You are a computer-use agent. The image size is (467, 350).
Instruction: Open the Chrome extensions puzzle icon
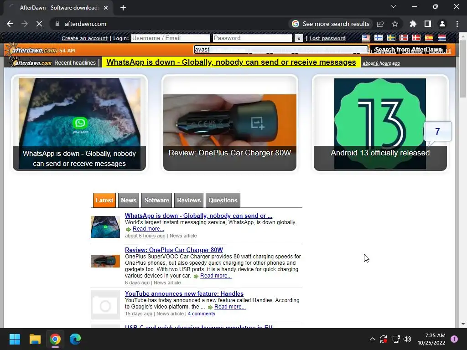tap(413, 24)
